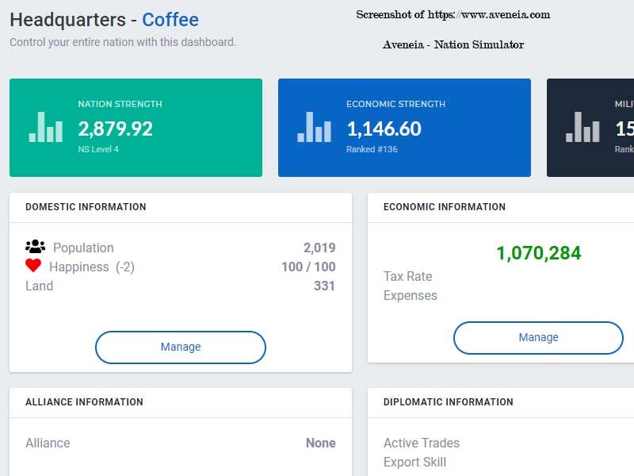Viewport: 634px width, 476px height.
Task: Click the Military Strength bar chart icon
Action: 583,127
